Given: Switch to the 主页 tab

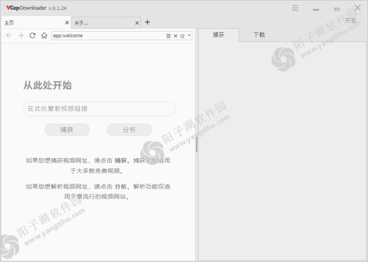Looking at the screenshot, I should pyautogui.click(x=36, y=22).
